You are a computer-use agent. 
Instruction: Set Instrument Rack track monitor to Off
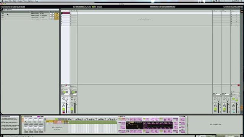(x=67, y=92)
